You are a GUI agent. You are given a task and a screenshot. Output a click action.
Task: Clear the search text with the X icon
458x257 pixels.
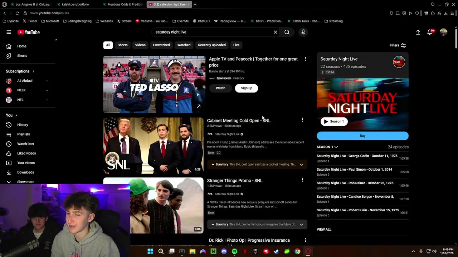pos(276,32)
